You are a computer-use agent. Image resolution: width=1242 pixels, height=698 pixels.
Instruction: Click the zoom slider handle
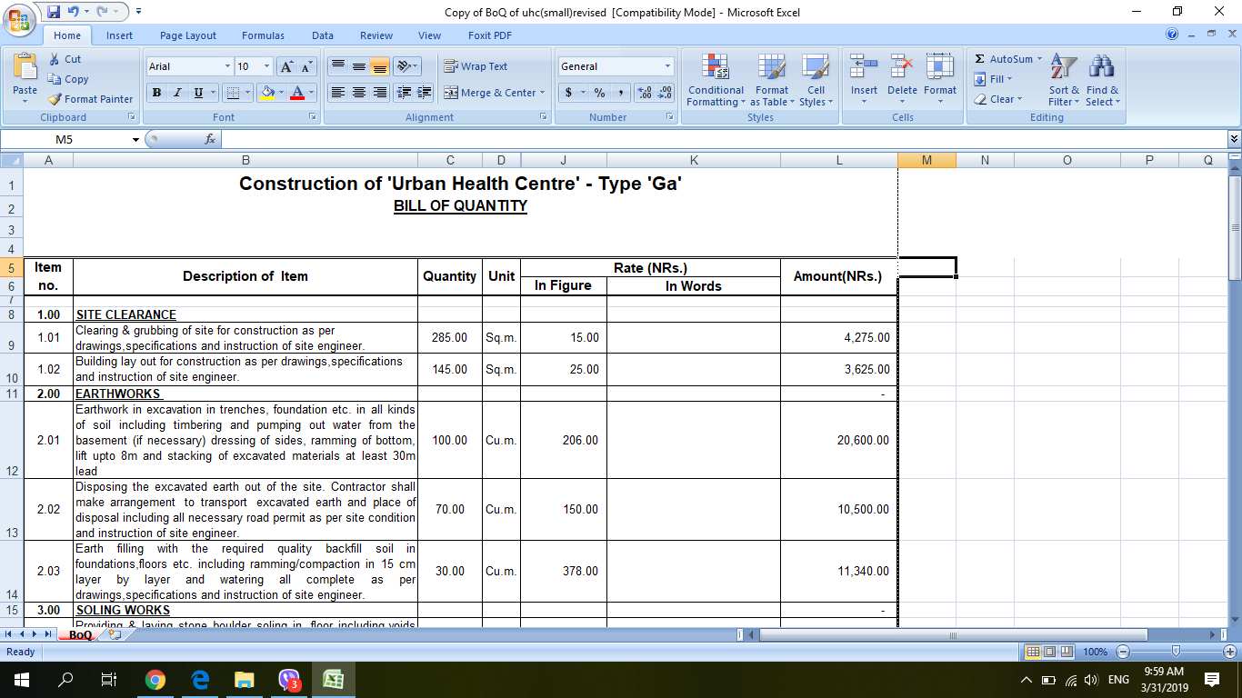click(1177, 652)
